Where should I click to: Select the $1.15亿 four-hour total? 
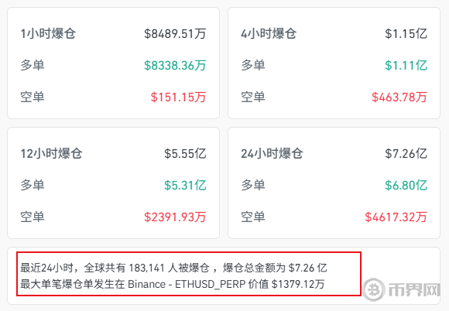406,34
